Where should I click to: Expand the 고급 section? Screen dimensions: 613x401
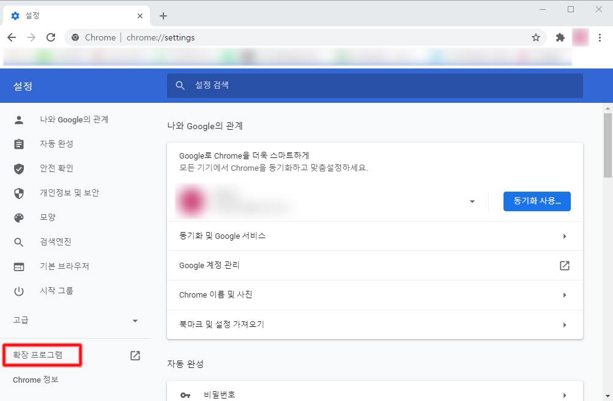[75, 320]
